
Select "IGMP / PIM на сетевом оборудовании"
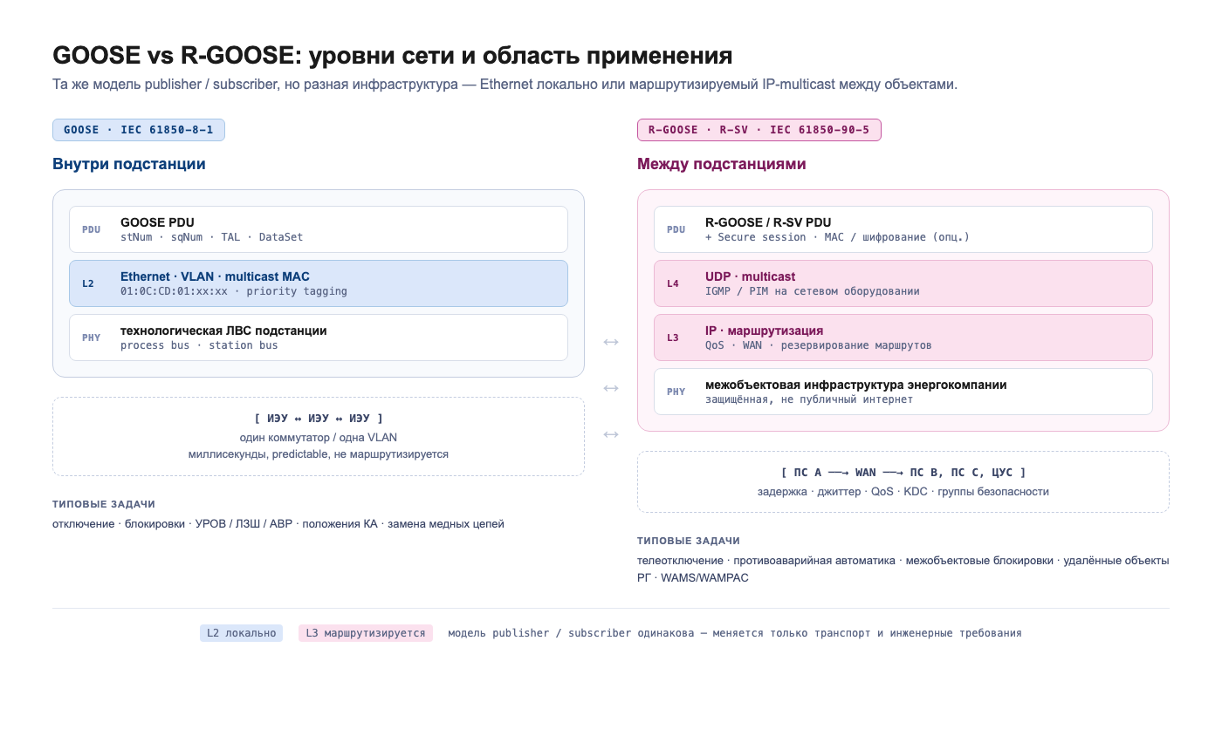813,291
